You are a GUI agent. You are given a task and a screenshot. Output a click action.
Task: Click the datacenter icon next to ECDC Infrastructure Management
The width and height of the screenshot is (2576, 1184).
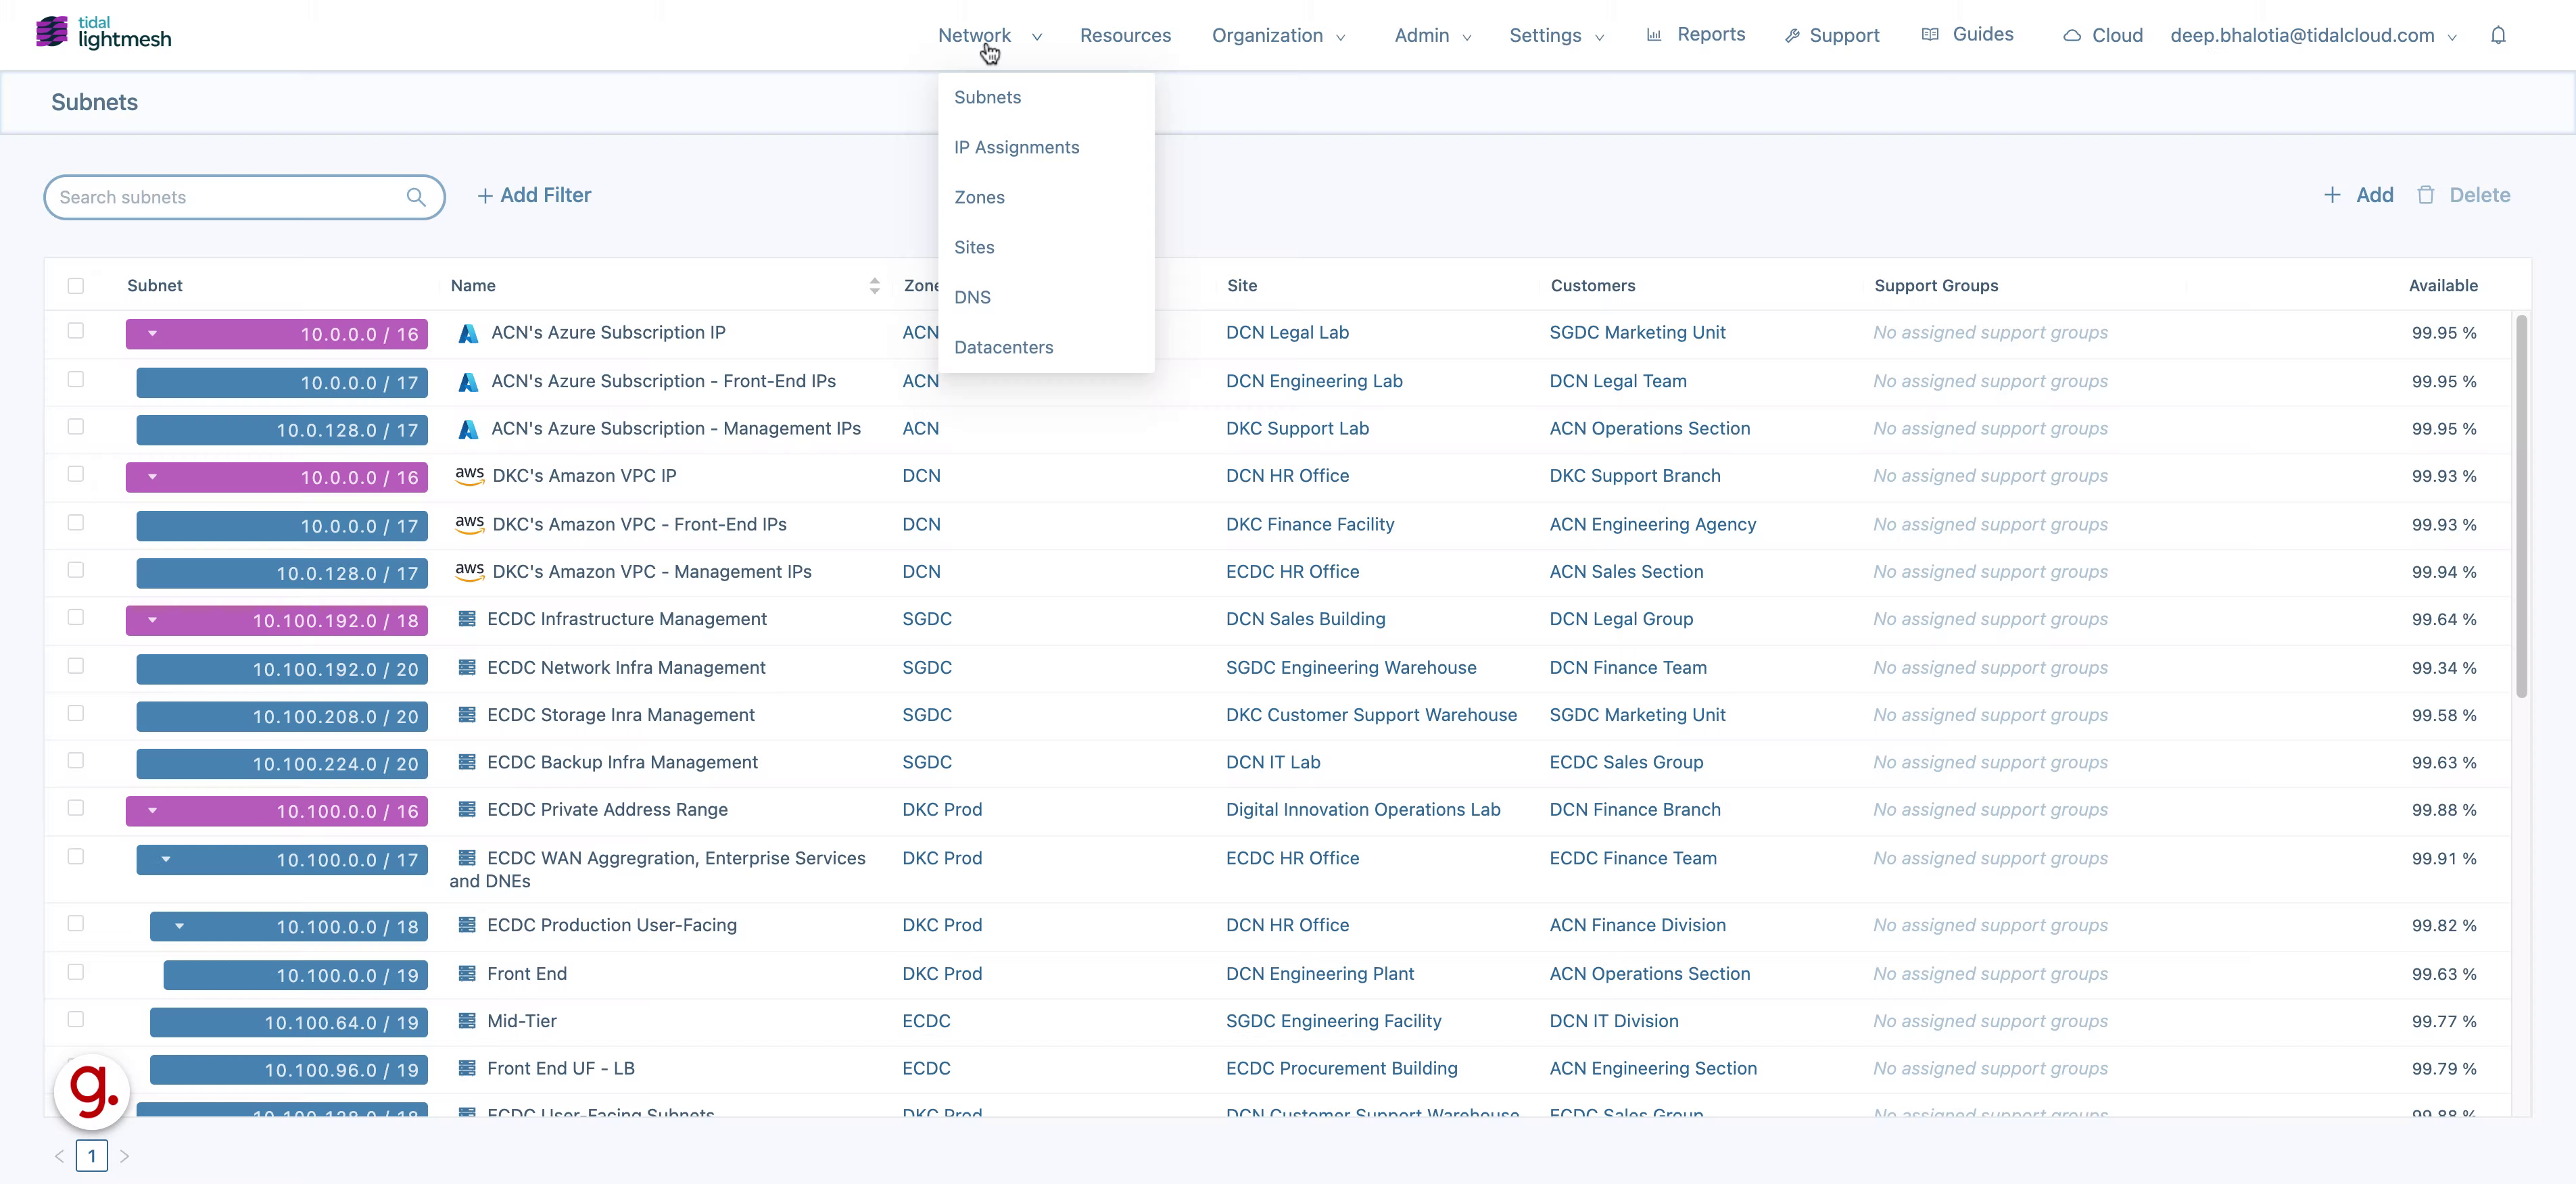click(469, 618)
